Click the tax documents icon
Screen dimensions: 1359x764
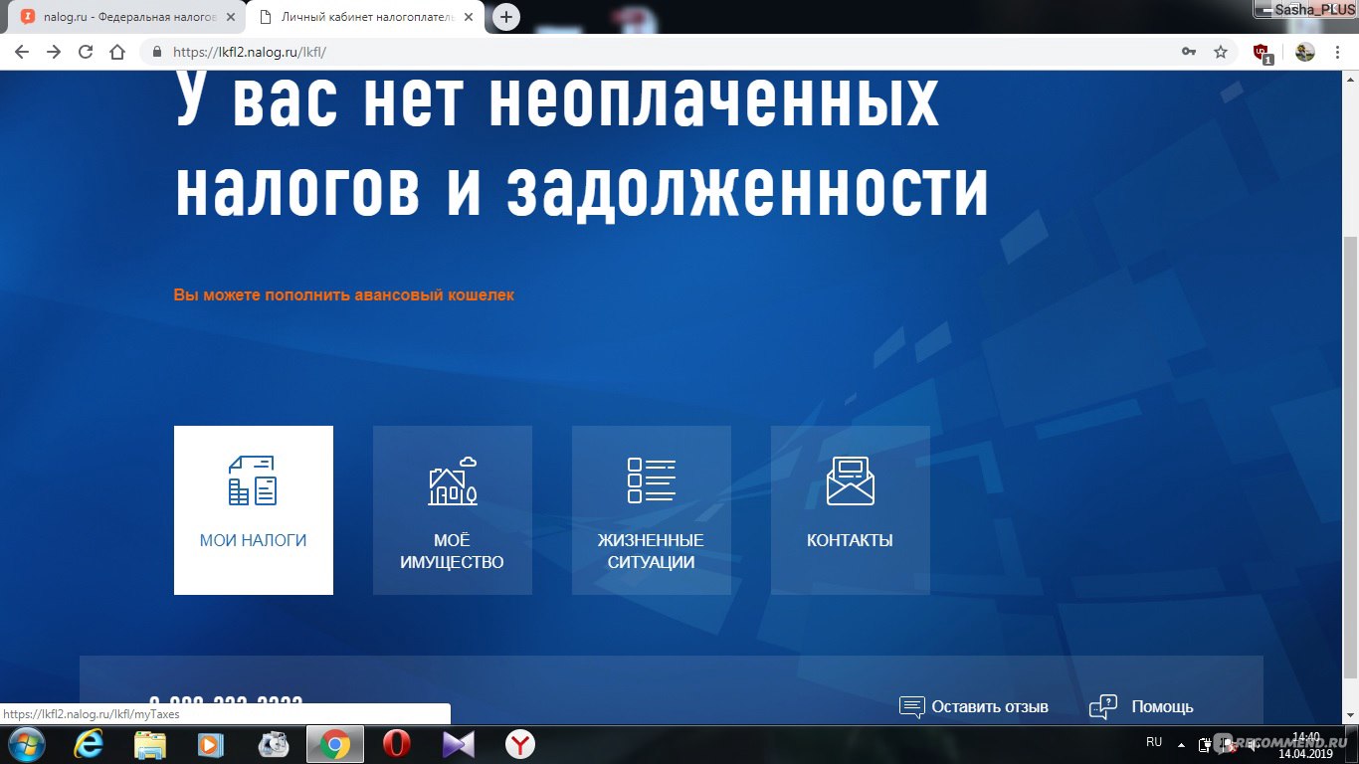point(253,480)
